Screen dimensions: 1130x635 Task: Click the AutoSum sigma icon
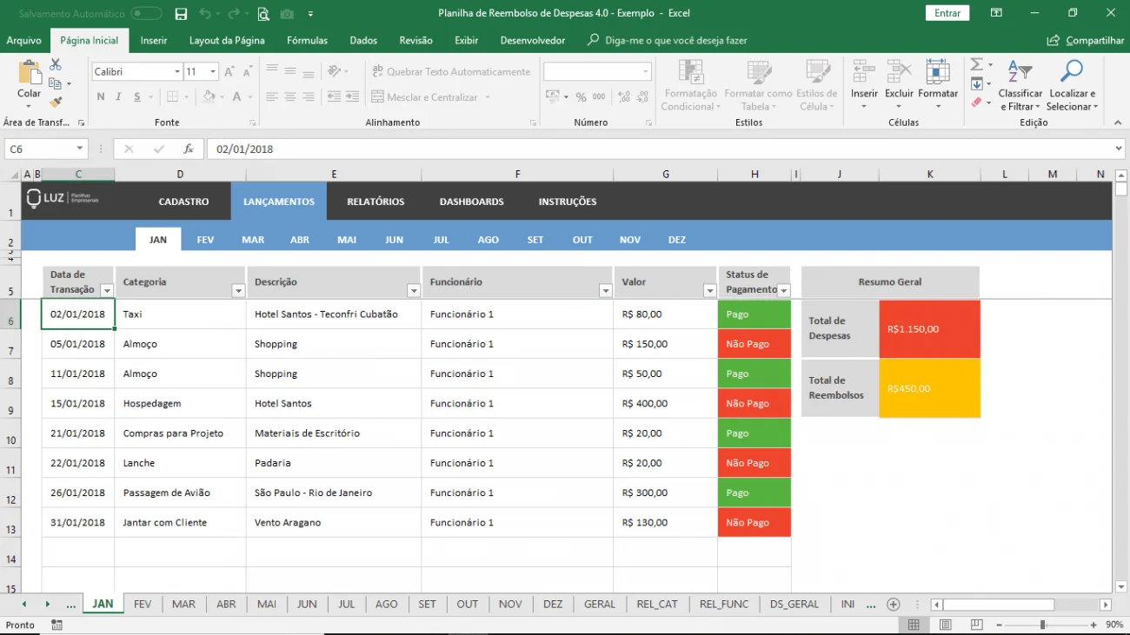(976, 65)
